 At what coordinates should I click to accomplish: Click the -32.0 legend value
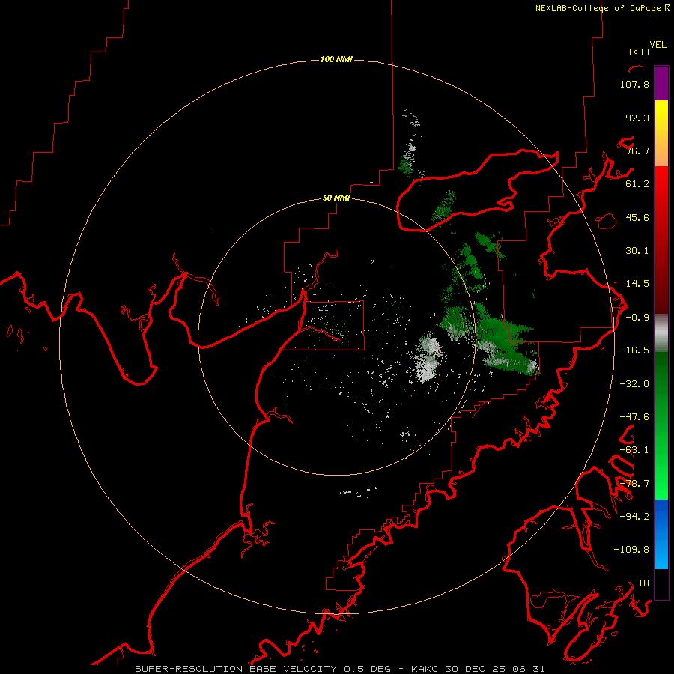coord(634,384)
